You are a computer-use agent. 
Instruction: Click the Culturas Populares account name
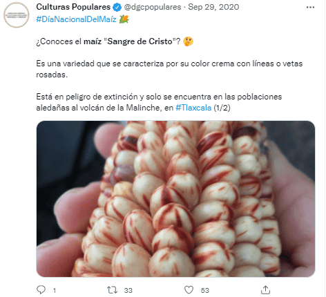coord(73,7)
